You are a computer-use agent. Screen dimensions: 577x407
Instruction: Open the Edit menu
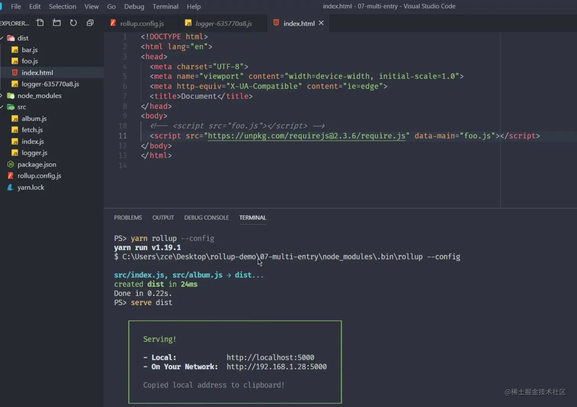click(x=35, y=6)
